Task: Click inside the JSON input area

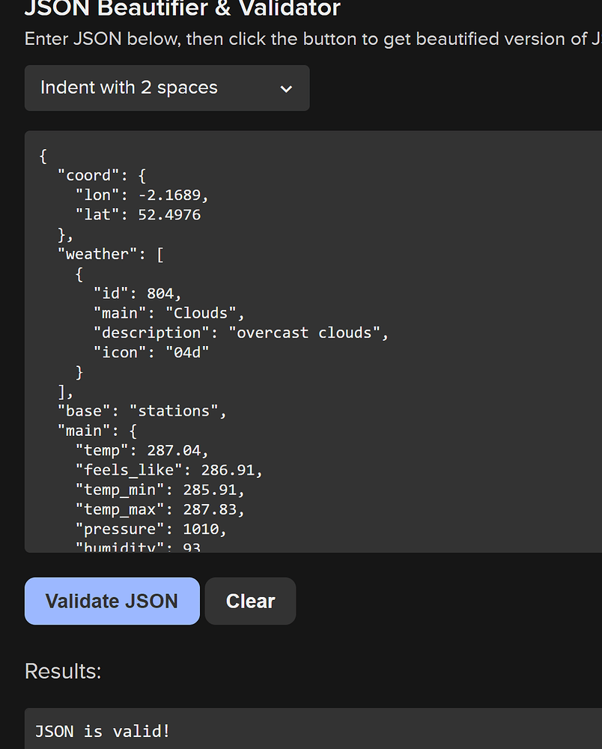Action: click(x=300, y=337)
